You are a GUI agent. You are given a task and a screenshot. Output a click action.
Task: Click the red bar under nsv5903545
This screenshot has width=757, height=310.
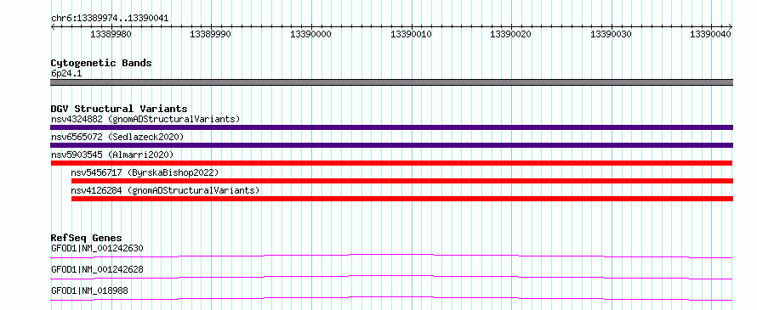[391, 163]
